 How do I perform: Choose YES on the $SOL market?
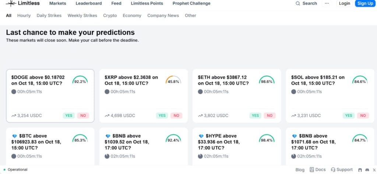[348, 116]
